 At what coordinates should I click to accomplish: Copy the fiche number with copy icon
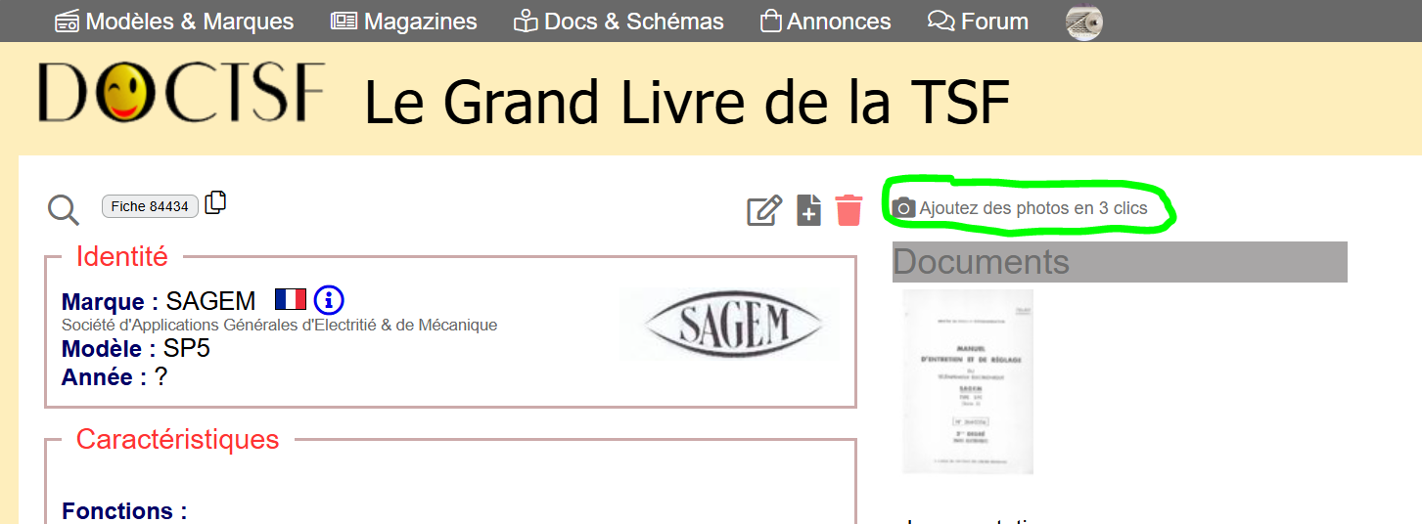pos(215,202)
